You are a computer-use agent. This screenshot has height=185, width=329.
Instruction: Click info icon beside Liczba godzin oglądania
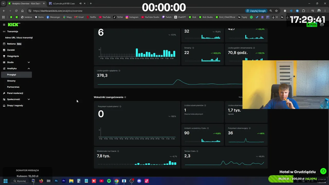(119, 71)
